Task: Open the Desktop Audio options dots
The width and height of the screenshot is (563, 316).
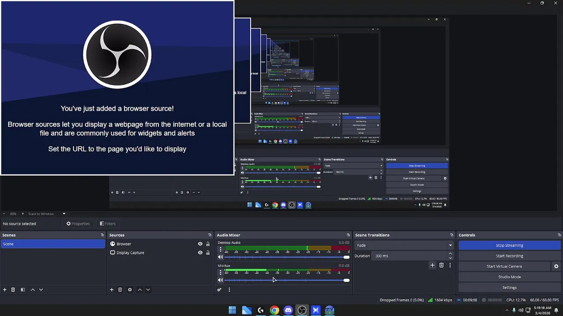Action: (x=220, y=249)
